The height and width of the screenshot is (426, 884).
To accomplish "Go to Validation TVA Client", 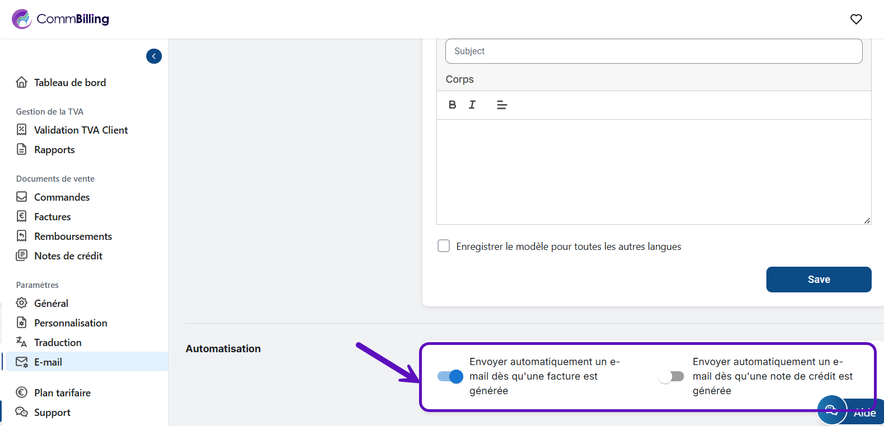I will click(81, 130).
